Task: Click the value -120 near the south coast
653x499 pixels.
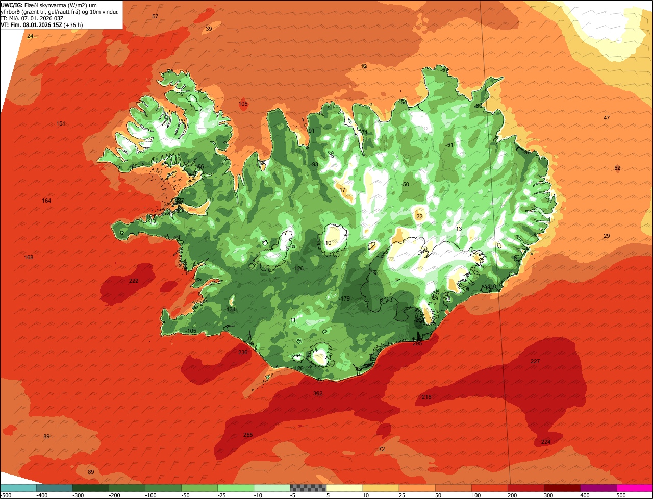Action: pyautogui.click(x=298, y=368)
